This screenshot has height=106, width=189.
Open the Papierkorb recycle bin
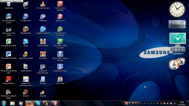pos(9,5)
